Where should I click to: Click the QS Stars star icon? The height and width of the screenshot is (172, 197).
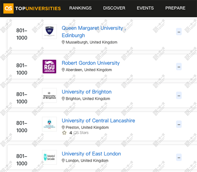point(64,133)
